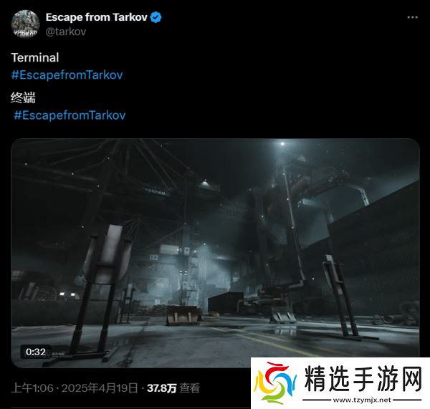Image resolution: width=430 pixels, height=409 pixels.
Task: Open the Escape from Tarkov display name
Action: 97,17
